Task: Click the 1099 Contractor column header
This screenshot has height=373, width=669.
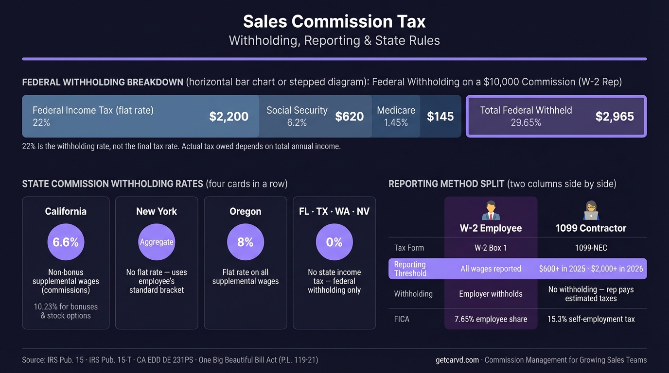Action: click(591, 228)
